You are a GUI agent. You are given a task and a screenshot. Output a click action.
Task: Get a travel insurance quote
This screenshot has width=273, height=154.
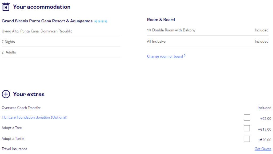coord(263,149)
